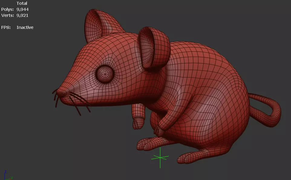Click the Polys: label
This screenshot has width=291, height=180.
[8, 9]
